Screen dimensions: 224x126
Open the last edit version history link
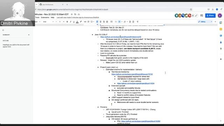[78, 17]
